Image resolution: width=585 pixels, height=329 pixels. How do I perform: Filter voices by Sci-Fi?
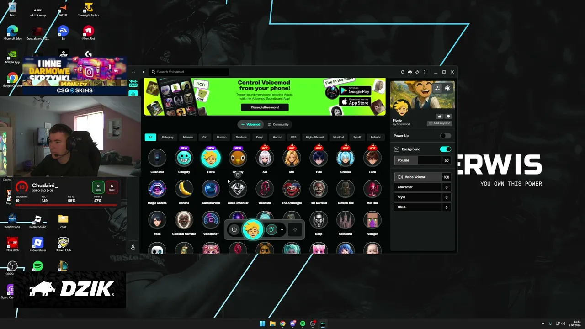pos(357,137)
